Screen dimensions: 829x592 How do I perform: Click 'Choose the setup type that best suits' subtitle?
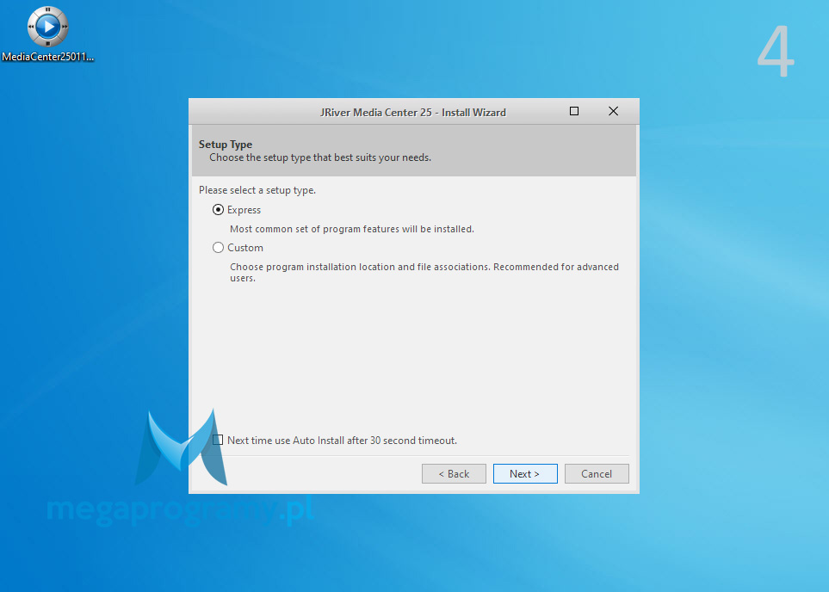(320, 157)
